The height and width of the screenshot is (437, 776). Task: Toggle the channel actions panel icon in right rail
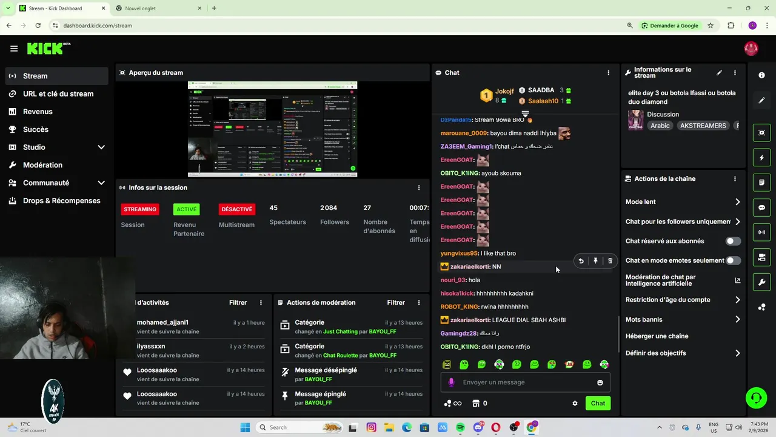point(761,257)
